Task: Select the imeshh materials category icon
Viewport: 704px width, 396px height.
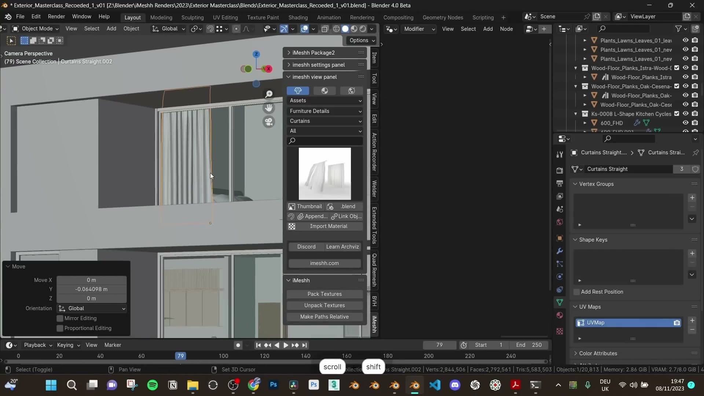Action: pyautogui.click(x=324, y=91)
